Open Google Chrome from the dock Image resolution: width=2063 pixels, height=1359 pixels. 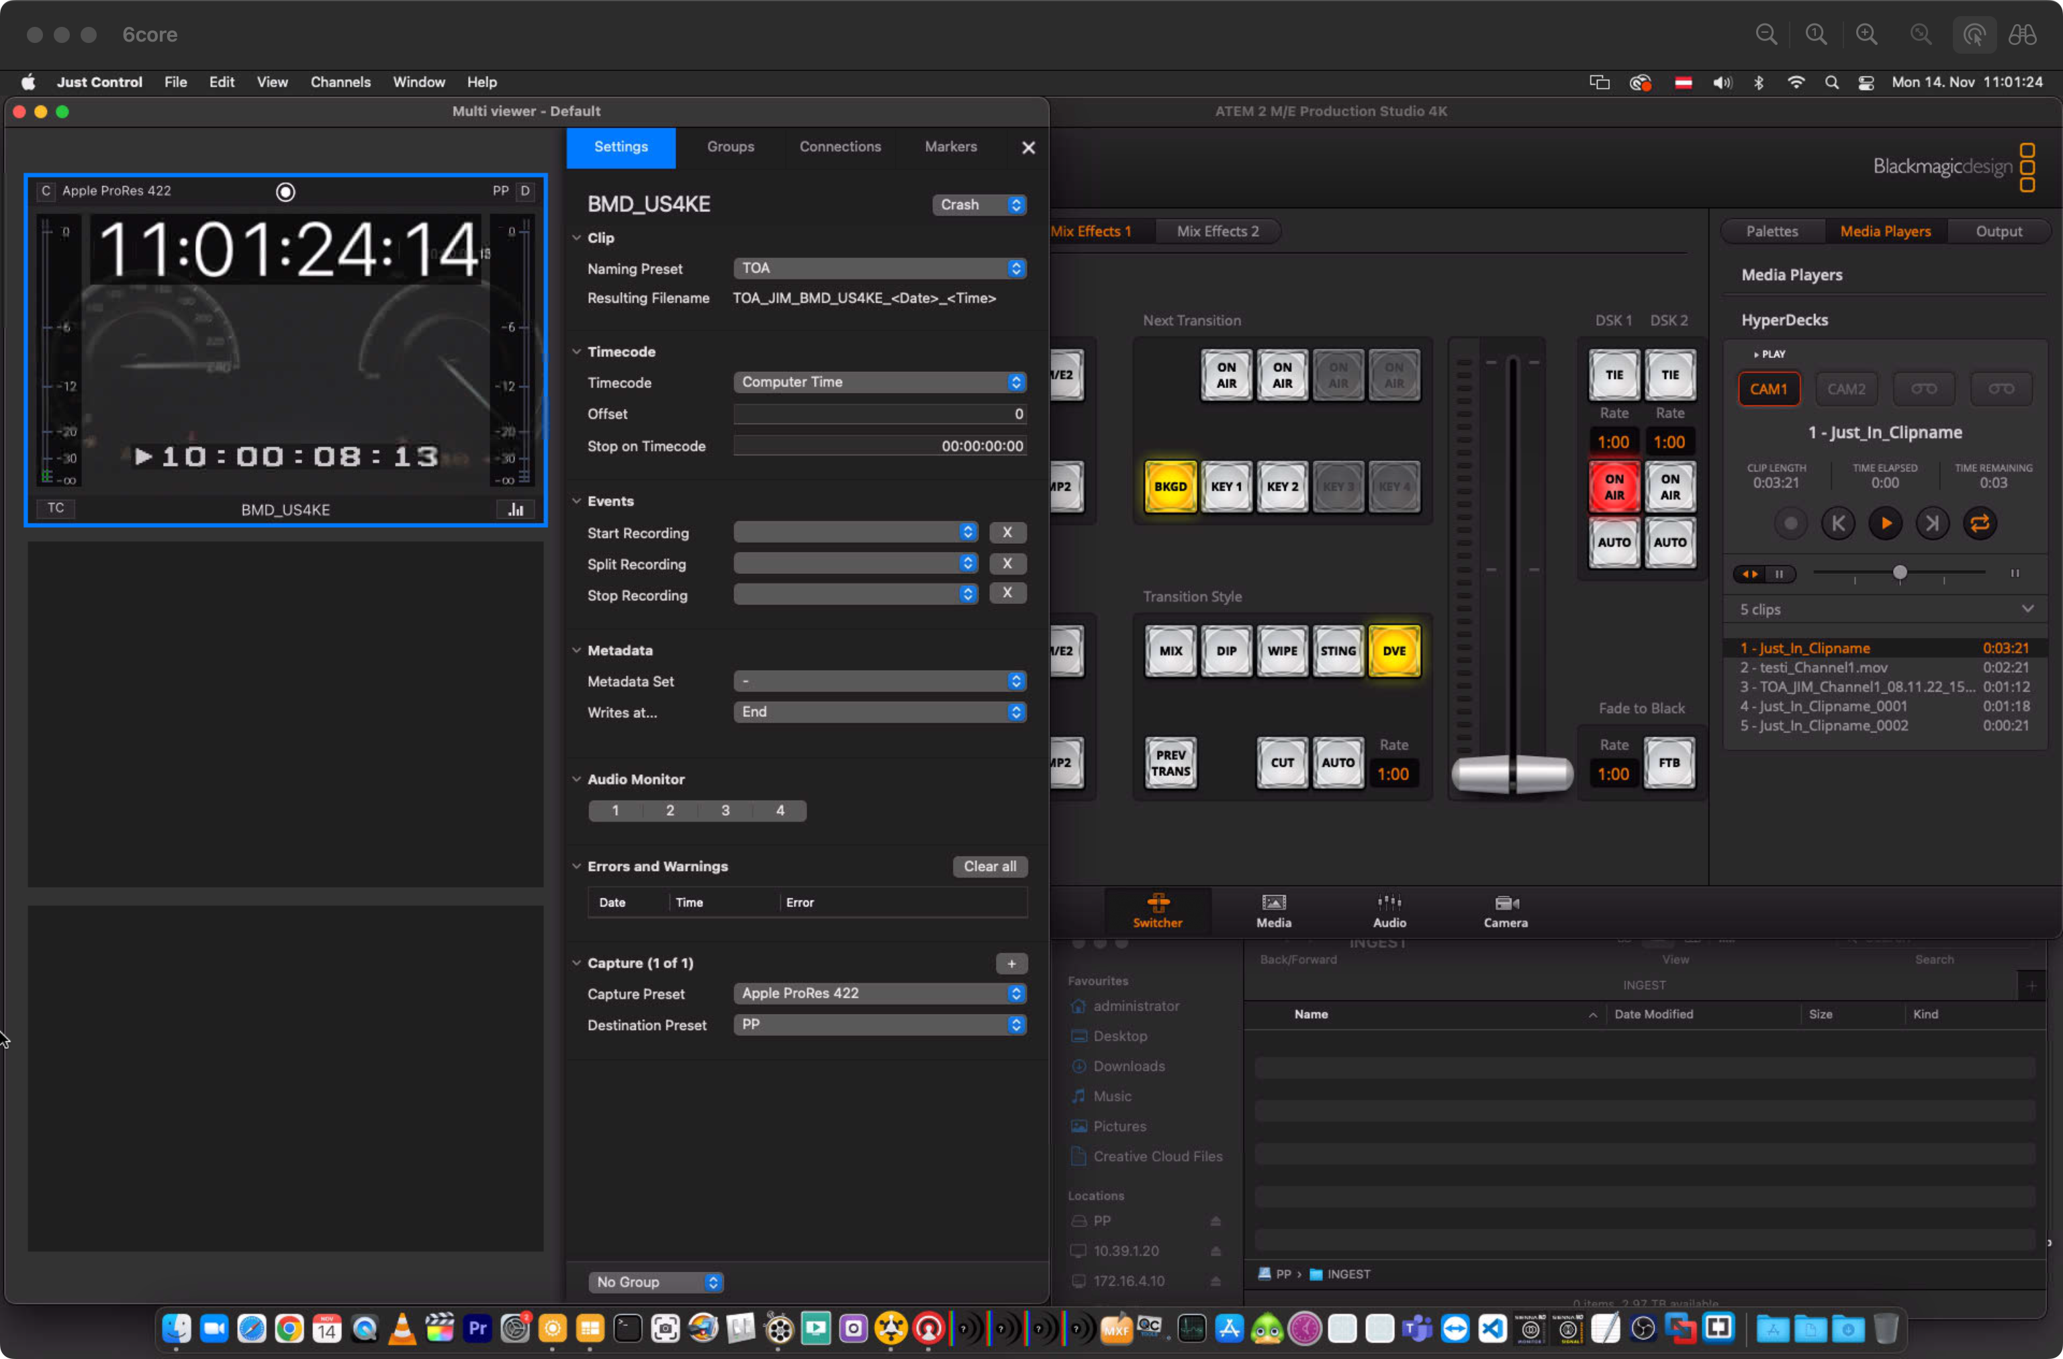click(289, 1328)
